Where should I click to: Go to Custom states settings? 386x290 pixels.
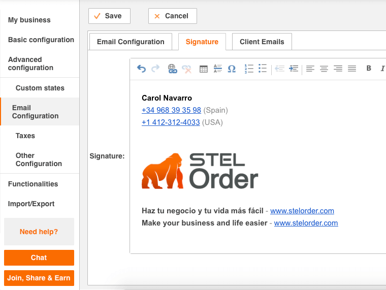click(x=40, y=88)
